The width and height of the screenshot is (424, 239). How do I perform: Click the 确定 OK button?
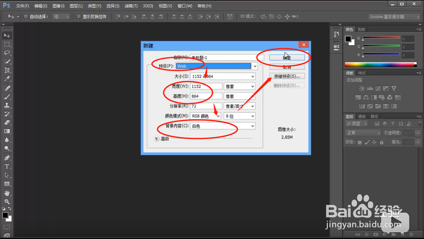pos(287,57)
